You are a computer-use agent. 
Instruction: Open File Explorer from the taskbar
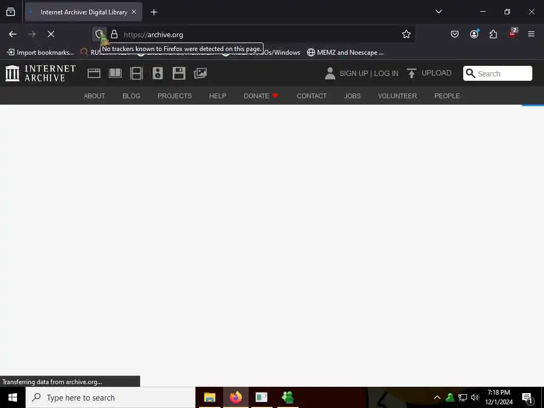[x=209, y=397]
